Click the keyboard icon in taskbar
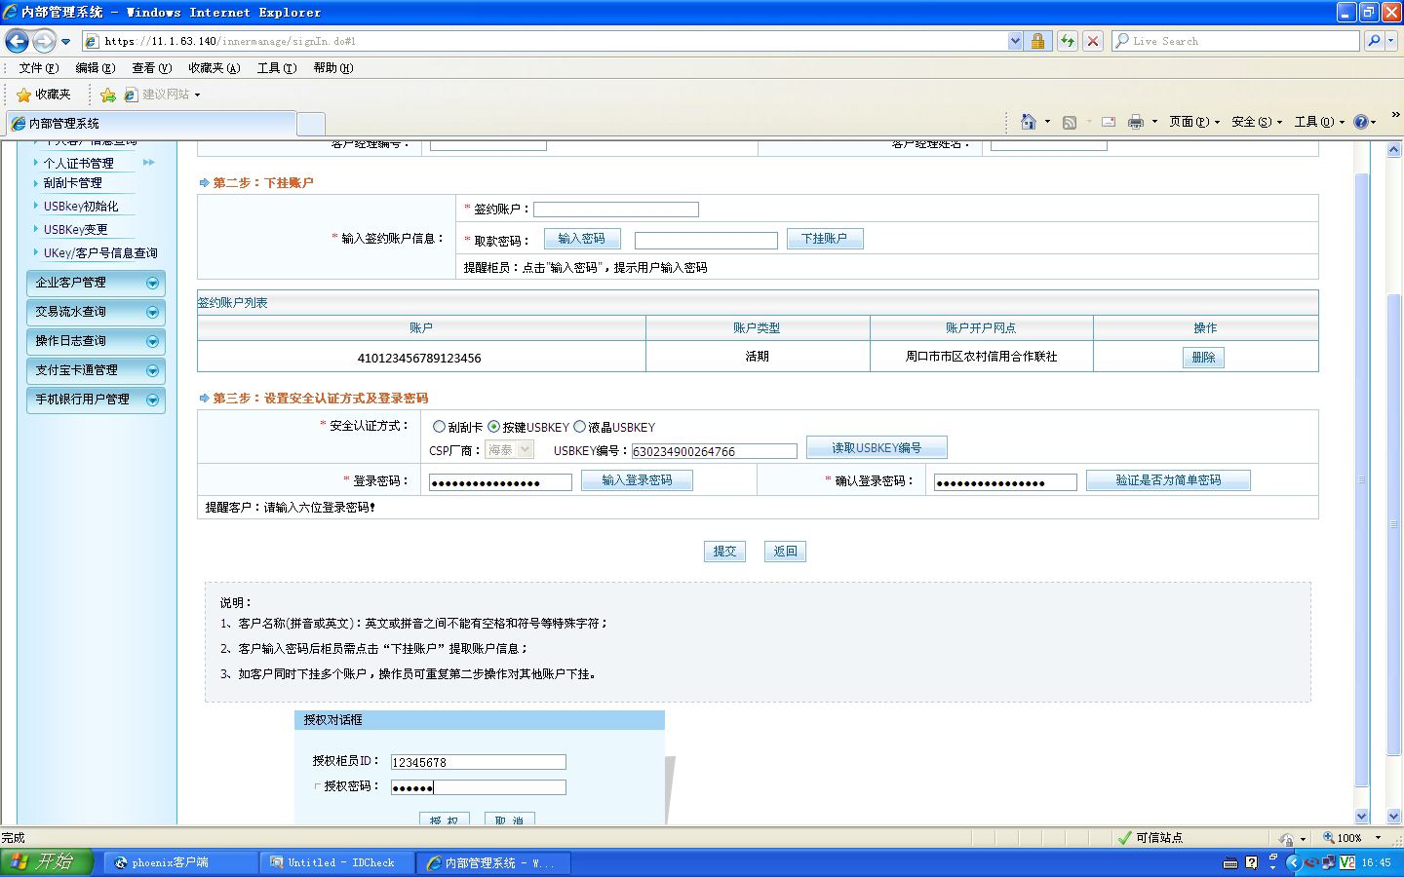 (1230, 862)
